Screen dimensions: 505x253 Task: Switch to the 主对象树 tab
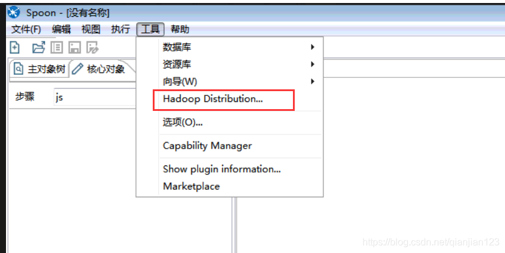tap(40, 69)
